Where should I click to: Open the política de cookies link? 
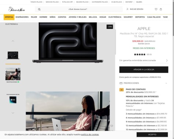tap(90, 135)
